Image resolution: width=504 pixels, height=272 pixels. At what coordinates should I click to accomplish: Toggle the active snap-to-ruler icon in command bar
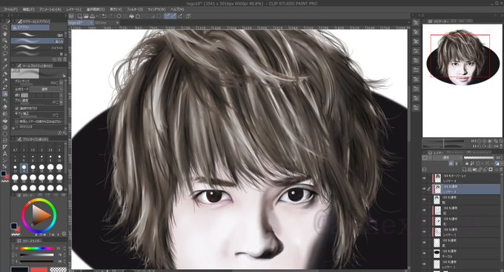coord(168,16)
